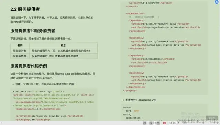220x125 pixels.
Task: Click the "port:" line in the yml code
Action: click(132, 111)
